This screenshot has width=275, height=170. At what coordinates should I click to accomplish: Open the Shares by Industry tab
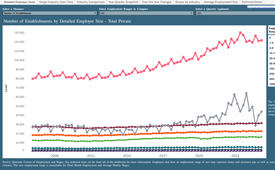(x=188, y=2)
